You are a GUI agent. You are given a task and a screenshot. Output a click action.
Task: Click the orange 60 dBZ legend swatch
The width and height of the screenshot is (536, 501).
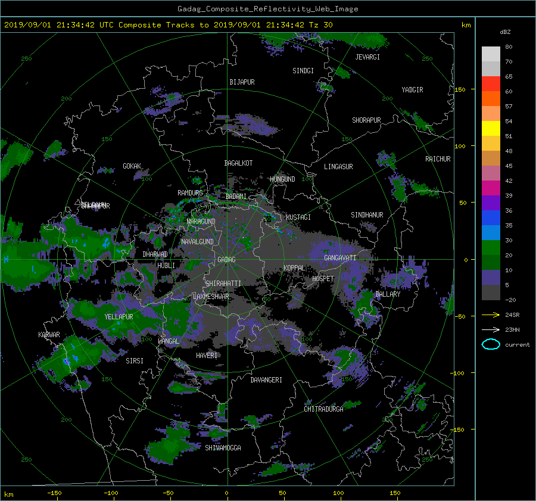pyautogui.click(x=491, y=99)
